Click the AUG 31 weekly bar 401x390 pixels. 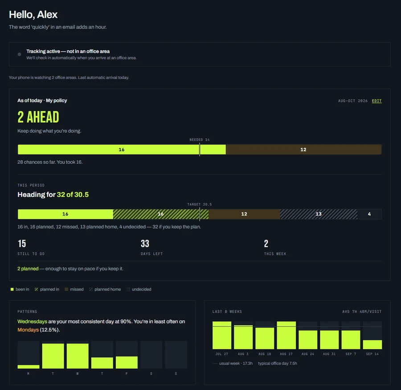[329, 340]
